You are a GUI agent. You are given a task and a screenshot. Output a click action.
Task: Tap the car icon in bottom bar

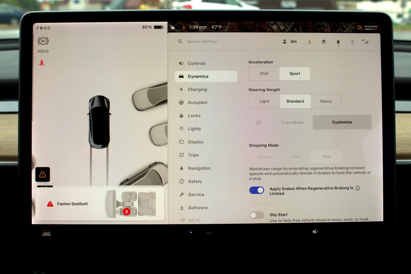click(x=46, y=233)
